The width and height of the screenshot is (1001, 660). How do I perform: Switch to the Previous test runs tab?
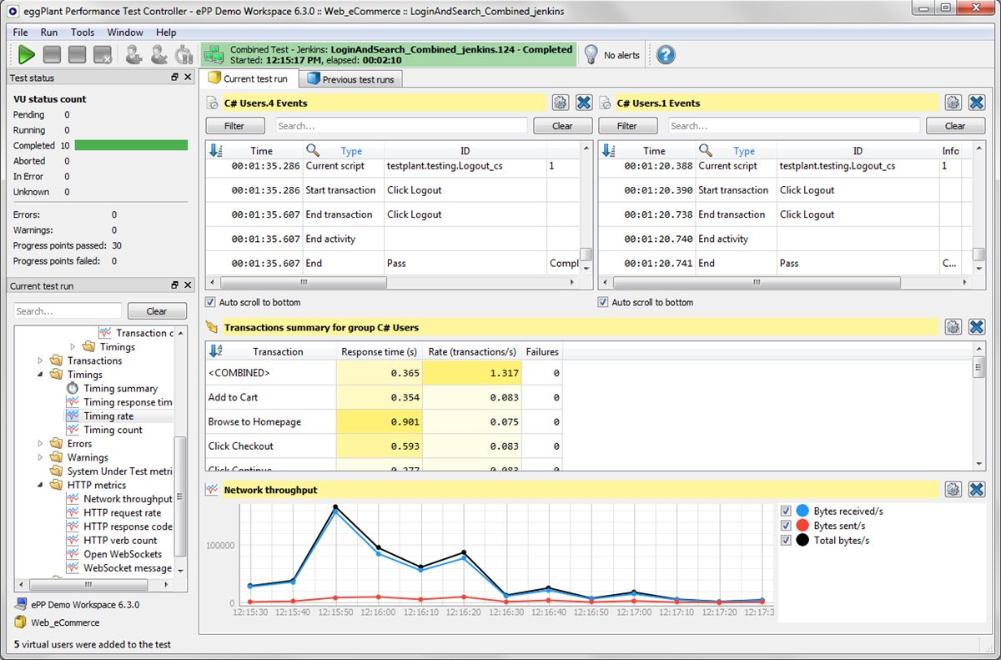tap(354, 79)
